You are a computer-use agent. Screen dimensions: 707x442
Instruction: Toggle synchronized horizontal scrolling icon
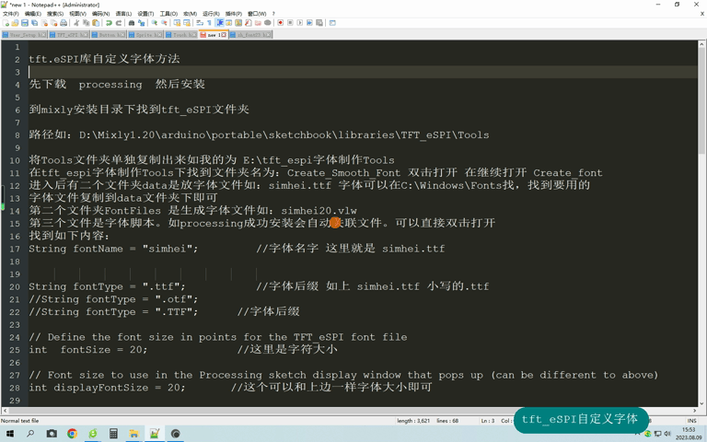point(187,22)
